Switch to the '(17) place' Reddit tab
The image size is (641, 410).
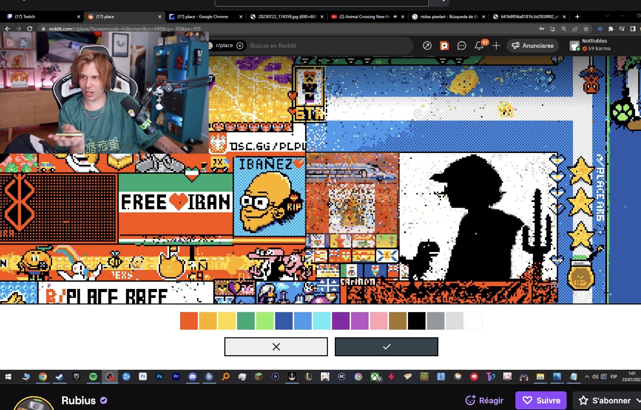pos(125,17)
